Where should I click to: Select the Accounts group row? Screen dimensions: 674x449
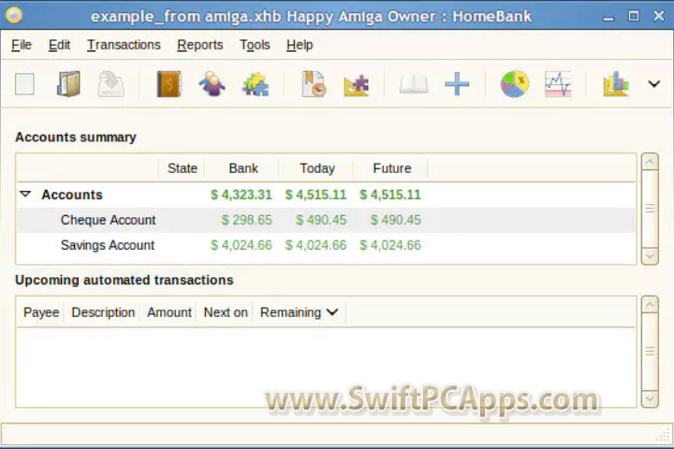tap(326, 195)
